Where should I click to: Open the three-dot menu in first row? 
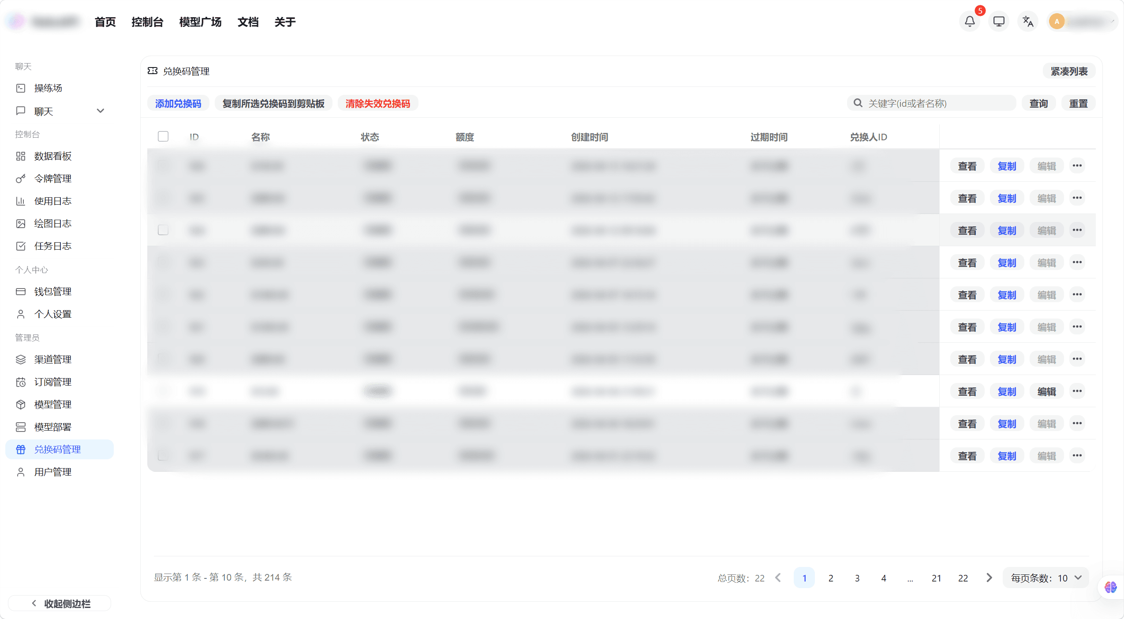(1077, 166)
